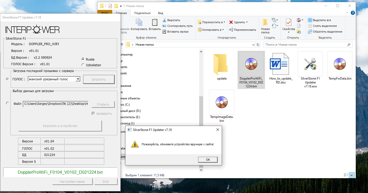The width and height of the screenshot is (368, 193).
Task: Click the Переименовать rename icon
Action: pos(231,30)
